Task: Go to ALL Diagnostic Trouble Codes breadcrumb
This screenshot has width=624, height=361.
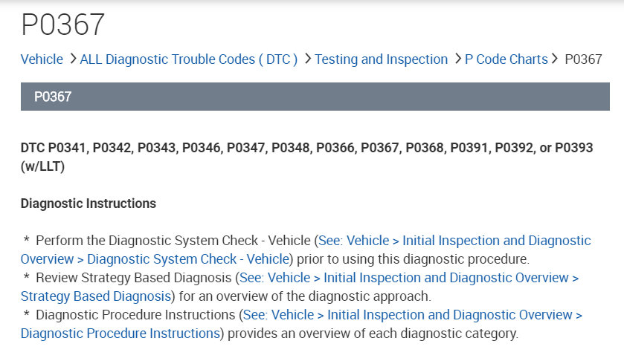Action: pos(188,59)
